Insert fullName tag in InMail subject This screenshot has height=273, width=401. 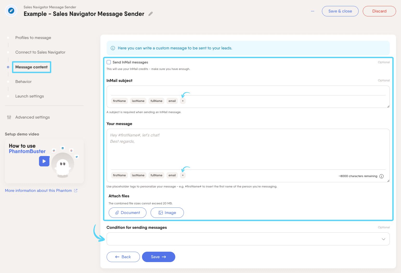point(156,101)
